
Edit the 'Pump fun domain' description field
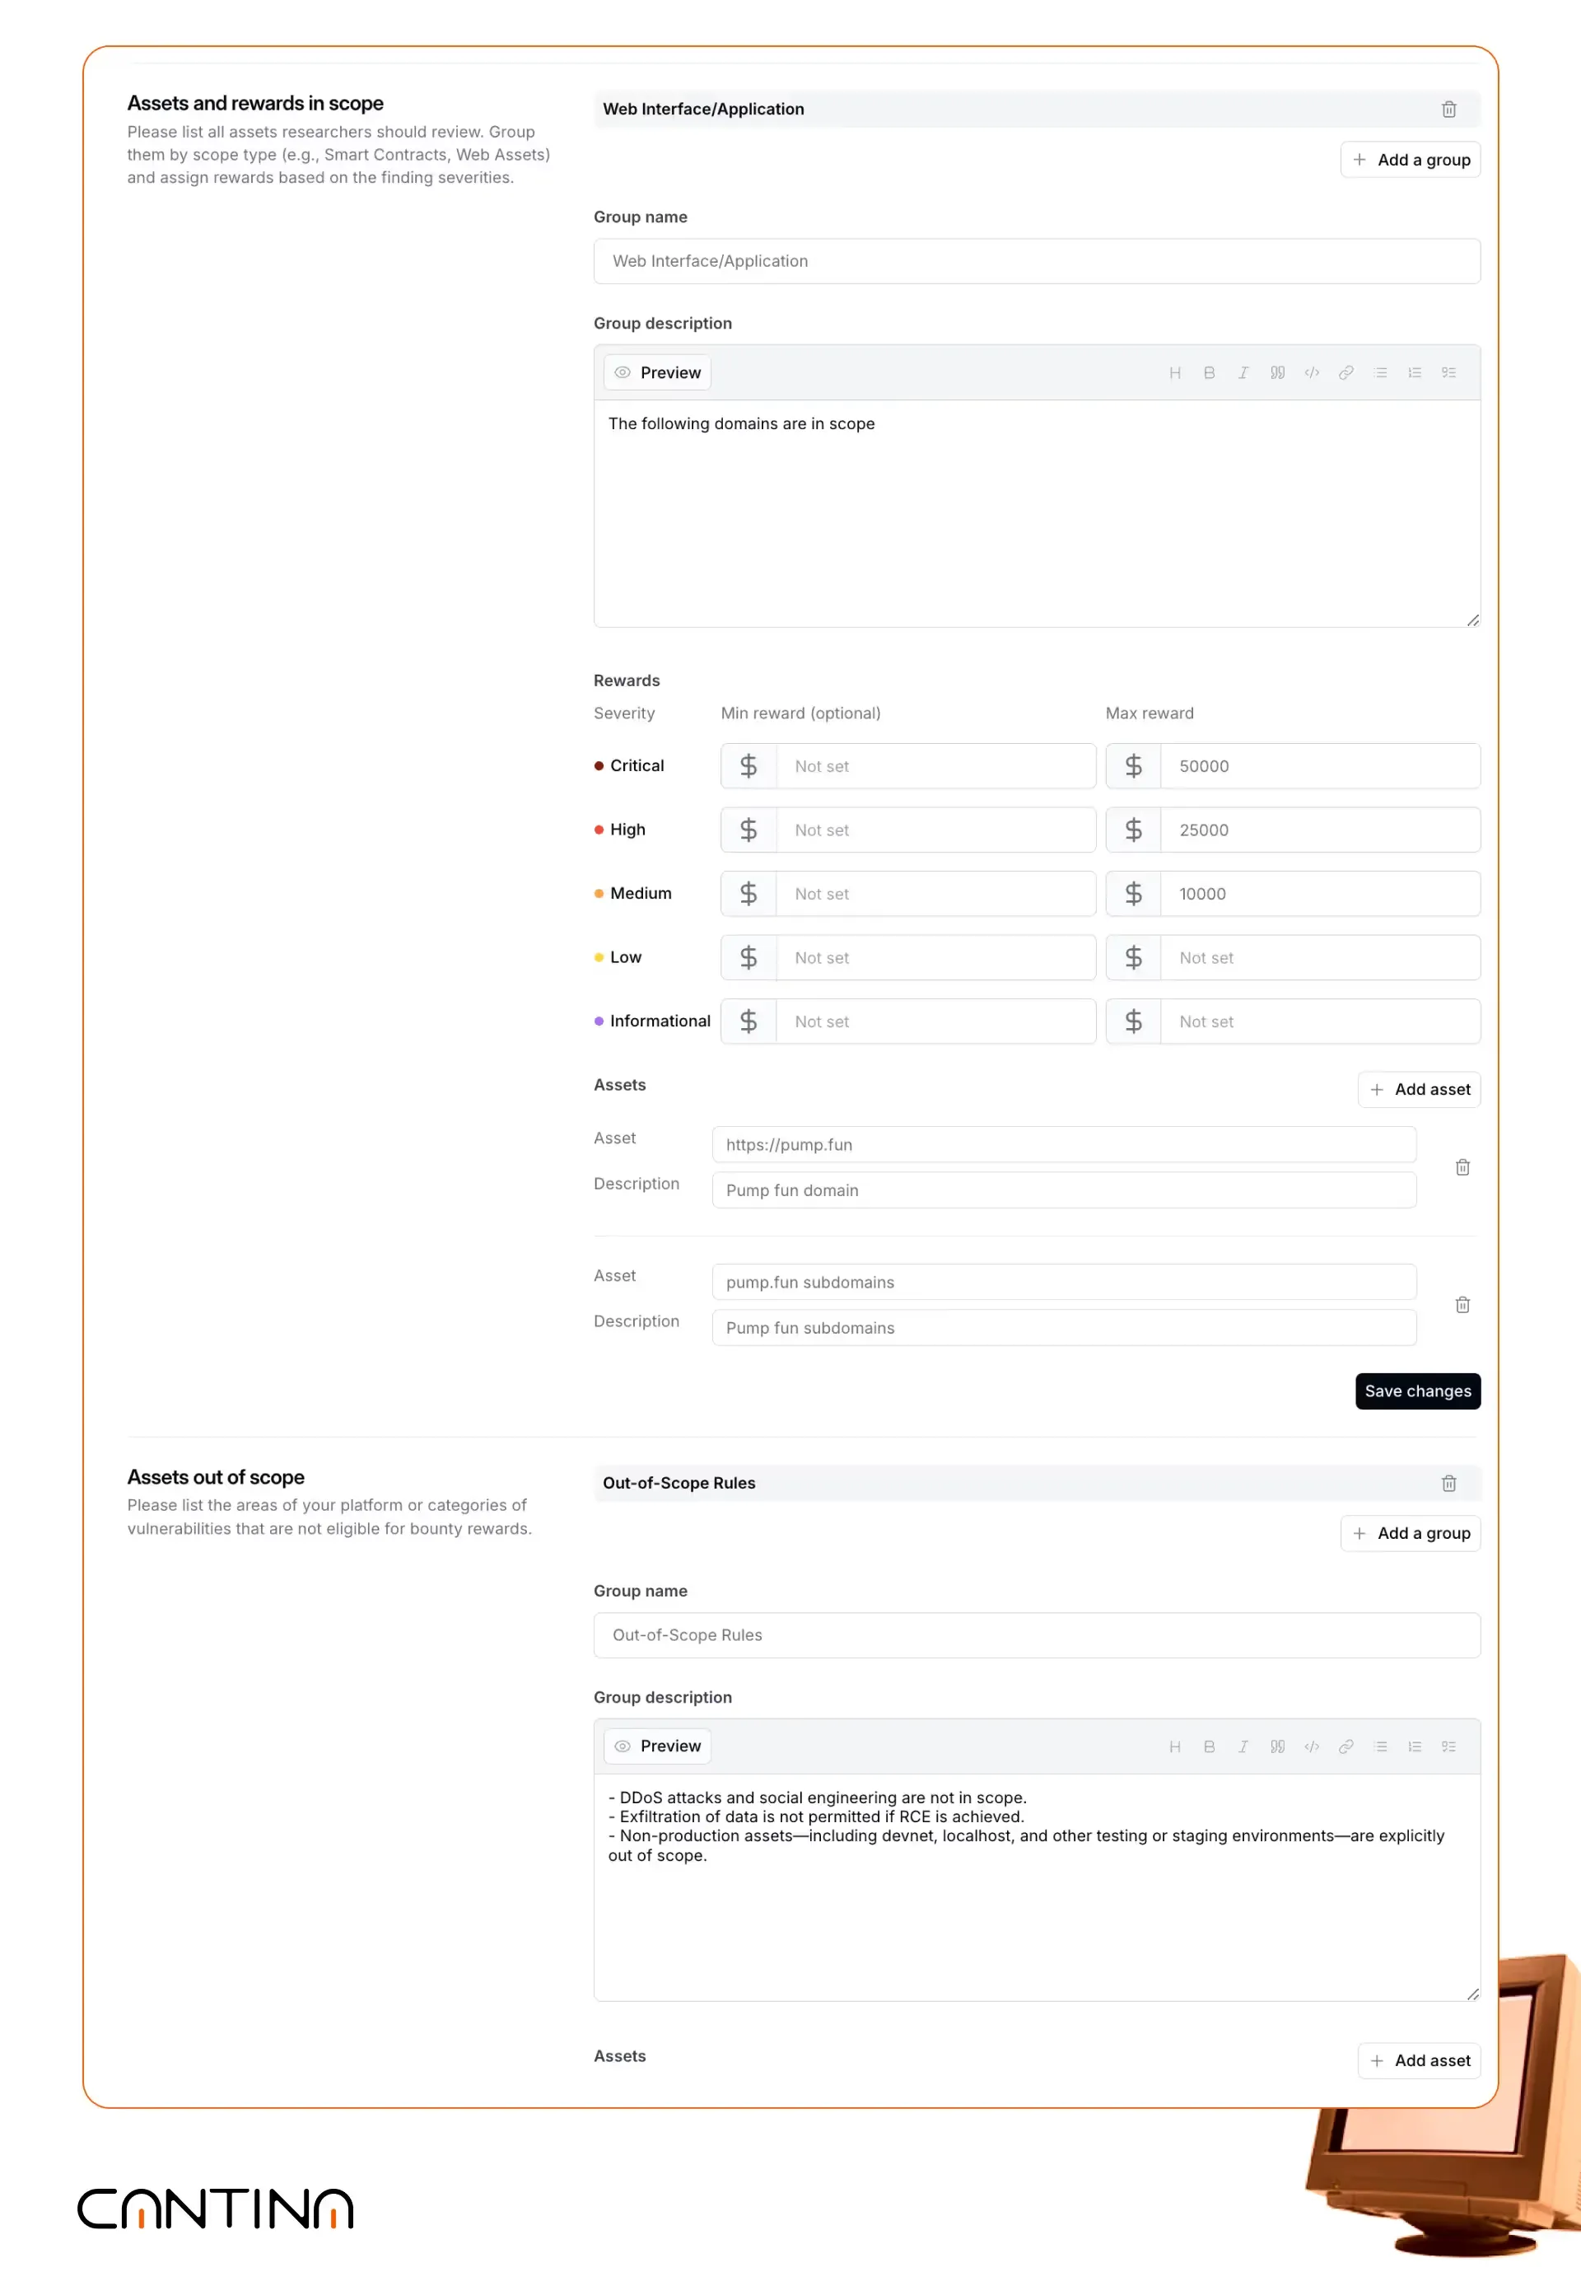[1064, 1190]
